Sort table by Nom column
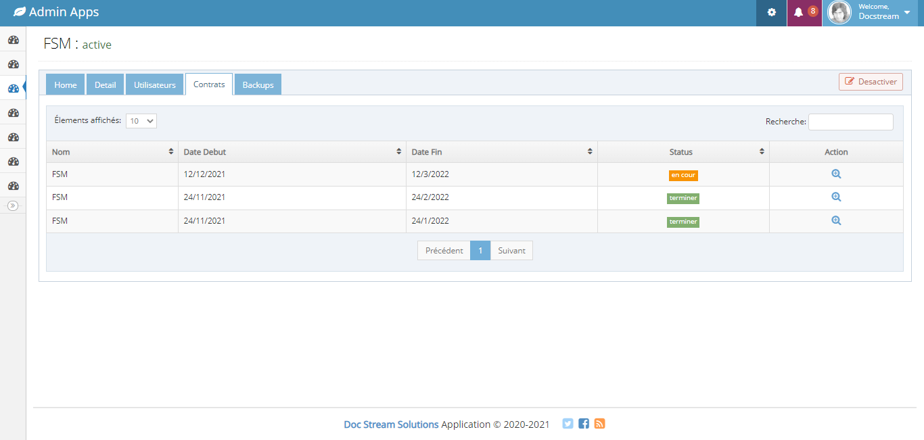Image resolution: width=924 pixels, height=440 pixels. [x=112, y=152]
